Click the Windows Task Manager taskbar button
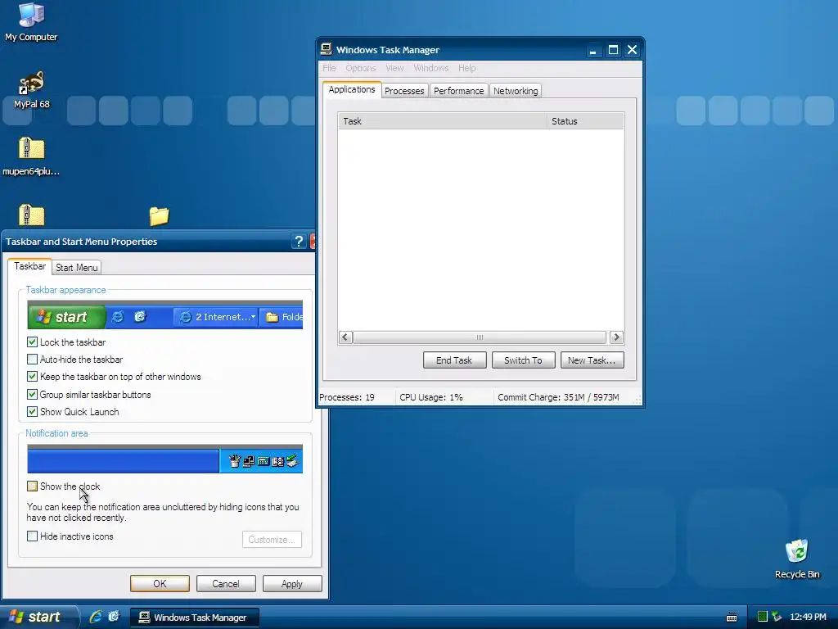The width and height of the screenshot is (838, 629). 195,618
